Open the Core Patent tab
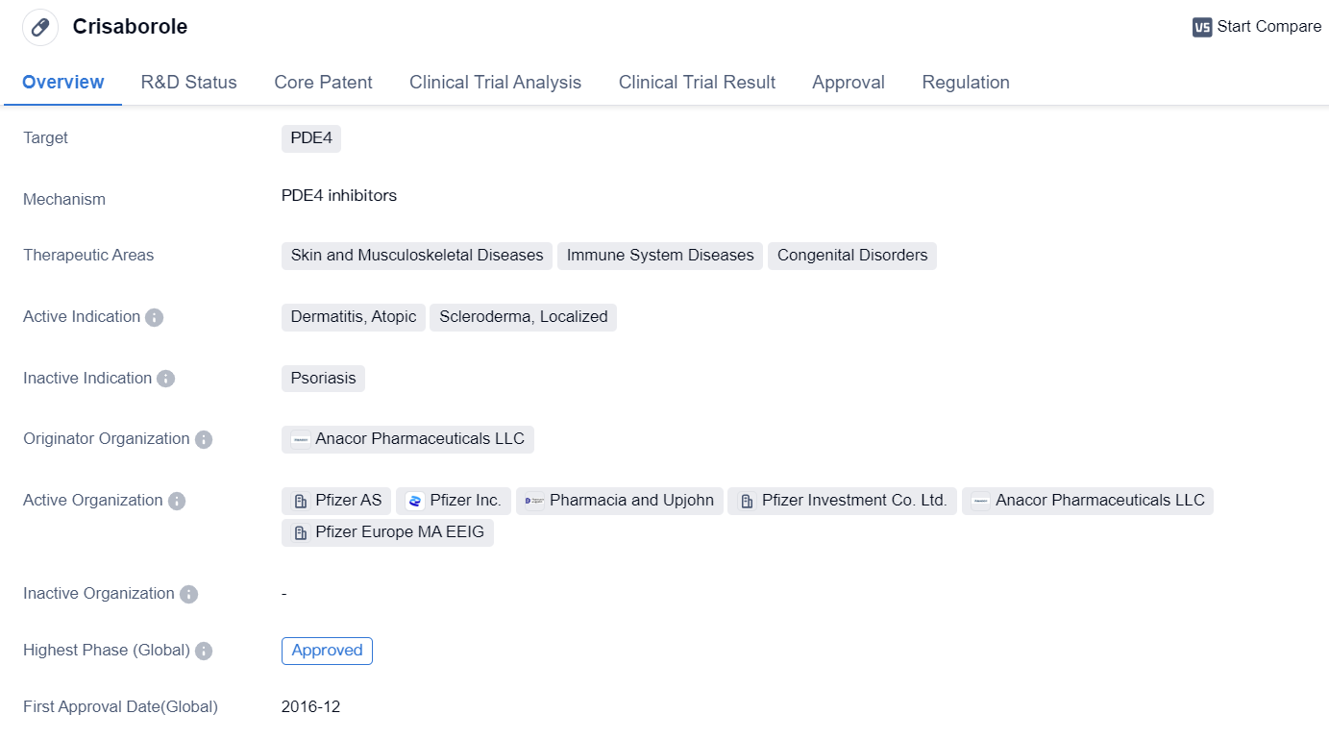 [x=323, y=83]
